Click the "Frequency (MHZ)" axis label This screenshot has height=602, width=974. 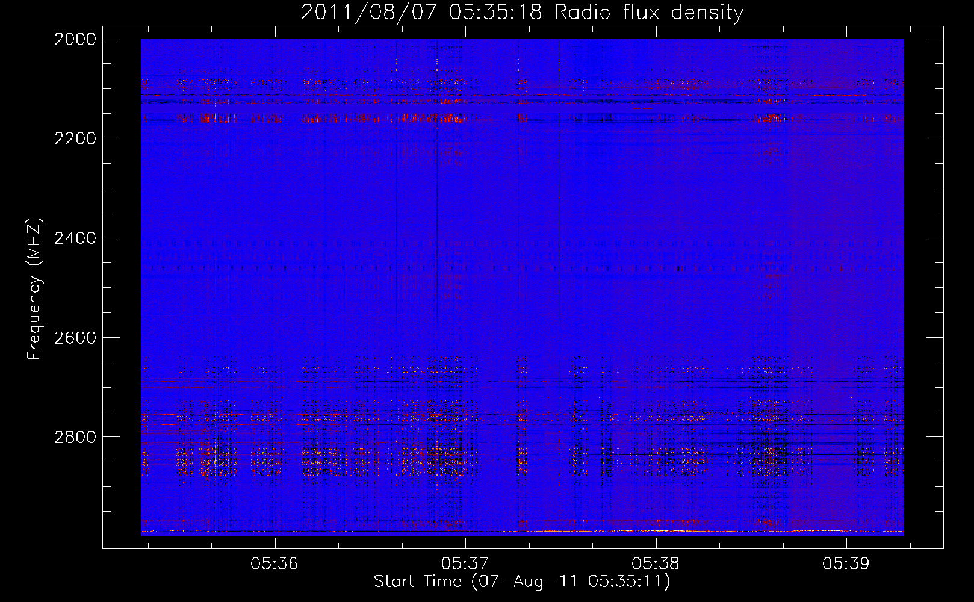pos(35,289)
